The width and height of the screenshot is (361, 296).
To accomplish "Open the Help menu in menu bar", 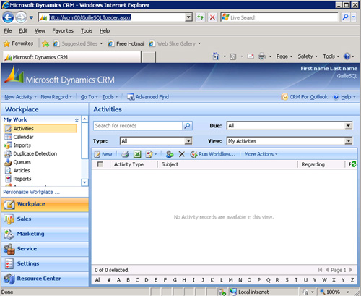I will tap(105, 31).
